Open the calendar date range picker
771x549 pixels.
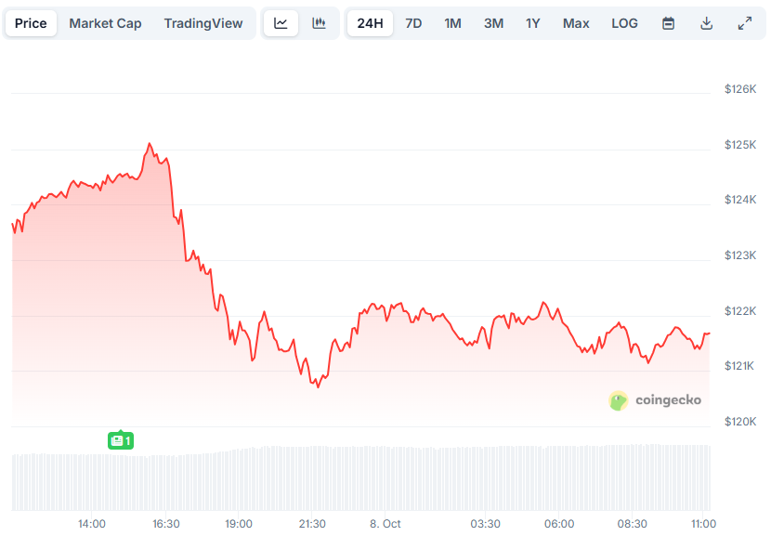668,23
